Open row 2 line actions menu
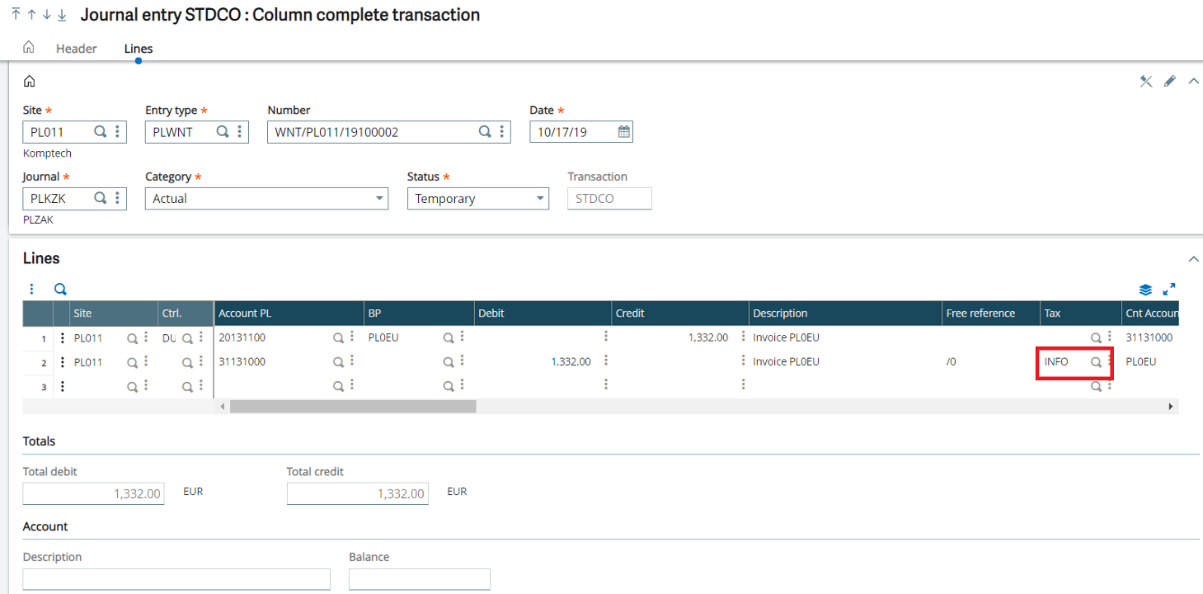Image resolution: width=1203 pixels, height=594 pixels. point(62,362)
